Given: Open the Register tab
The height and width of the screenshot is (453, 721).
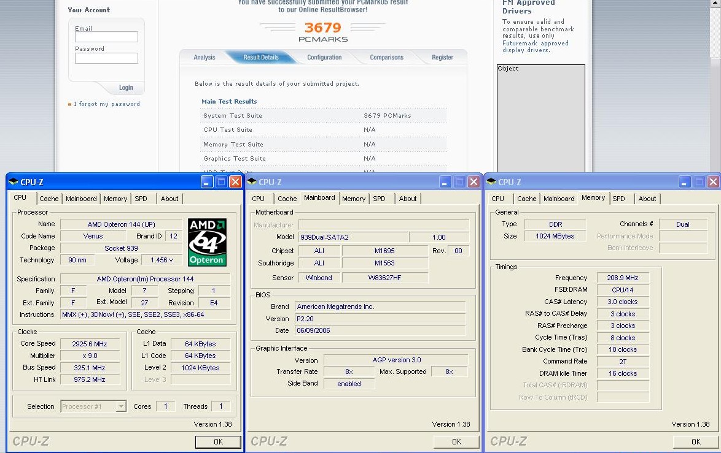Looking at the screenshot, I should click(442, 58).
